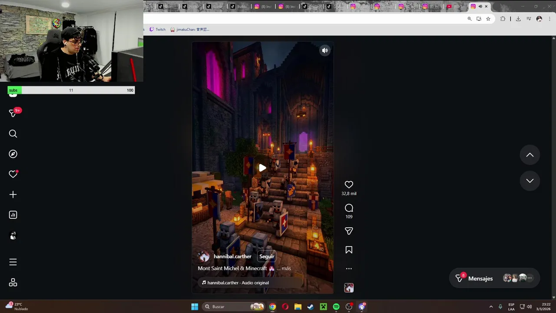Image resolution: width=556 pixels, height=313 pixels.
Task: Open Chrome downloads icon
Action: click(518, 19)
